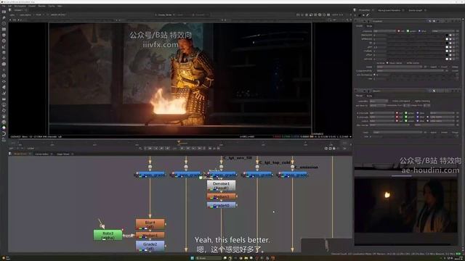The width and height of the screenshot is (465, 261).
Task: Select the Median1 node
Action: click(150, 236)
